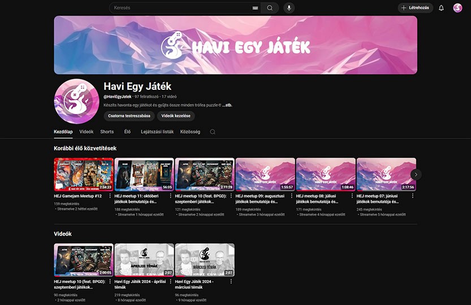Viewport: 471px width, 305px height.
Task: Click the channel profile picture
Action: 76,101
